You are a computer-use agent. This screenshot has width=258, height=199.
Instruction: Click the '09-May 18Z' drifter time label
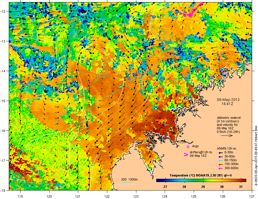[198, 156]
